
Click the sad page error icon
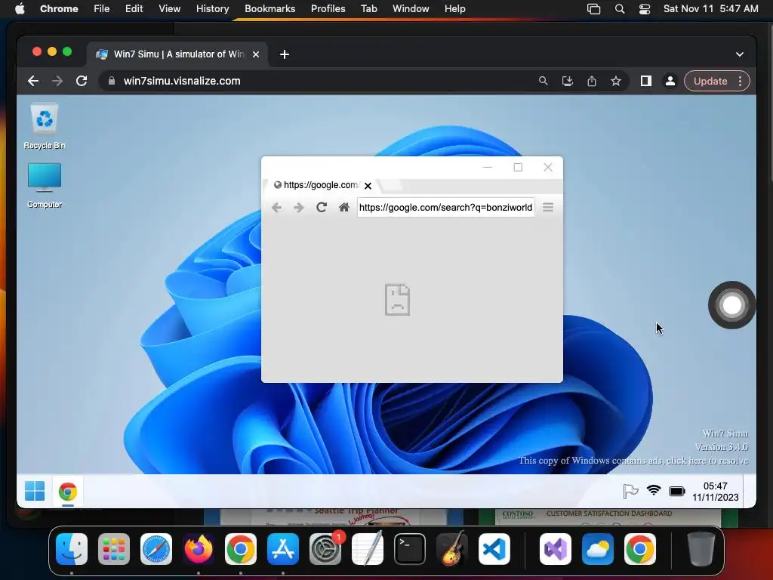coord(397,299)
